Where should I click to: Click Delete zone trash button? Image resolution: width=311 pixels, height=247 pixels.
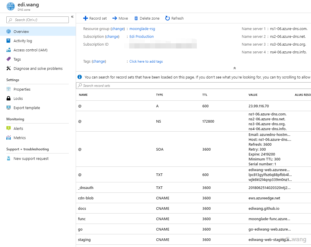(x=147, y=18)
